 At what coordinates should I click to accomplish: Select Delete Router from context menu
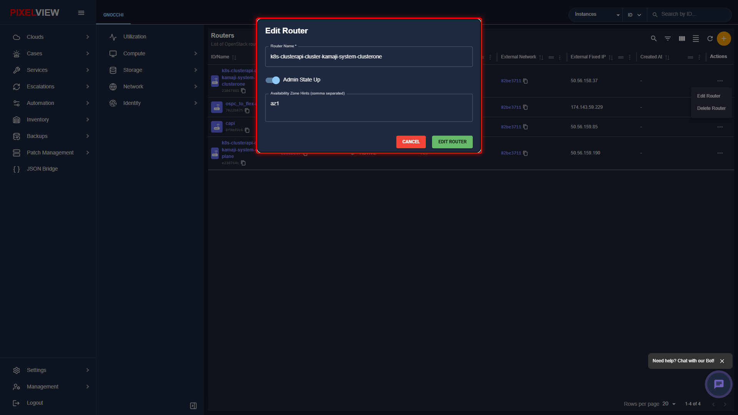pos(711,108)
